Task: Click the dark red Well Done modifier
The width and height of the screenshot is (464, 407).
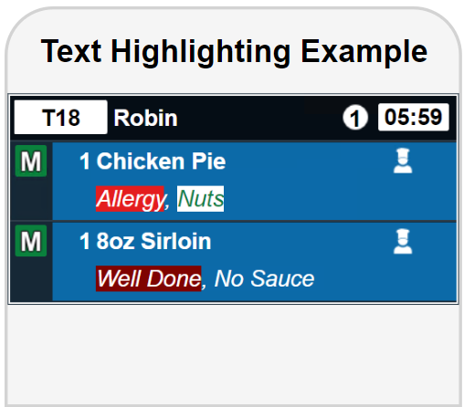Action: 149,278
